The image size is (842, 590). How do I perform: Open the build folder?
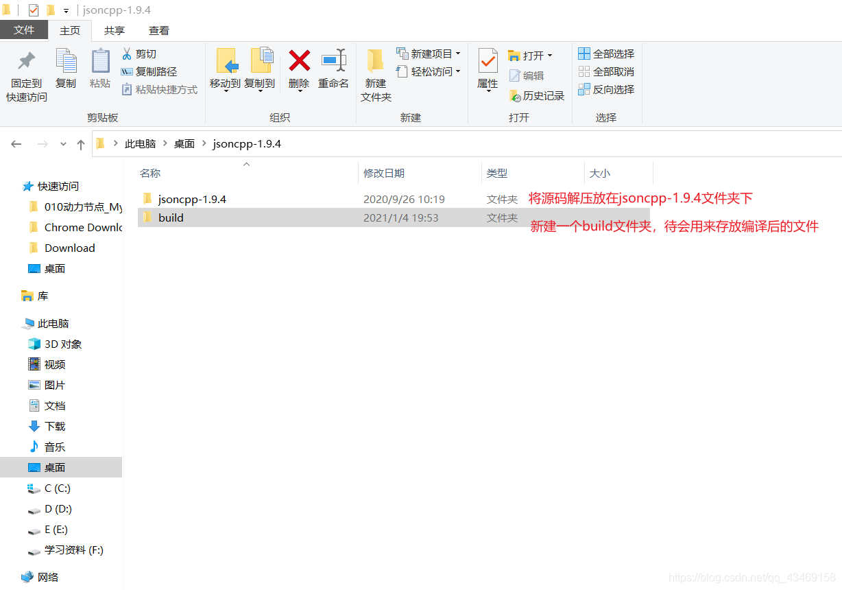171,217
